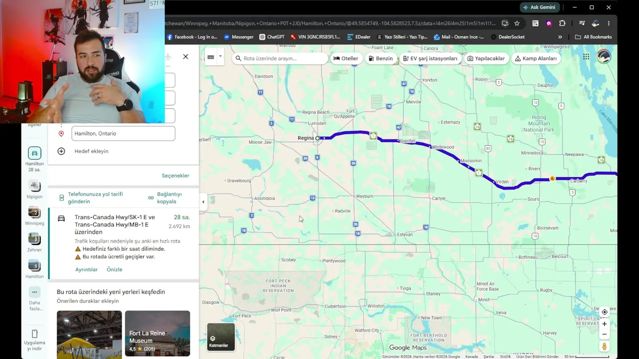Click the install app icon in the address bar
This screenshot has height=359, width=639.
coord(505,23)
